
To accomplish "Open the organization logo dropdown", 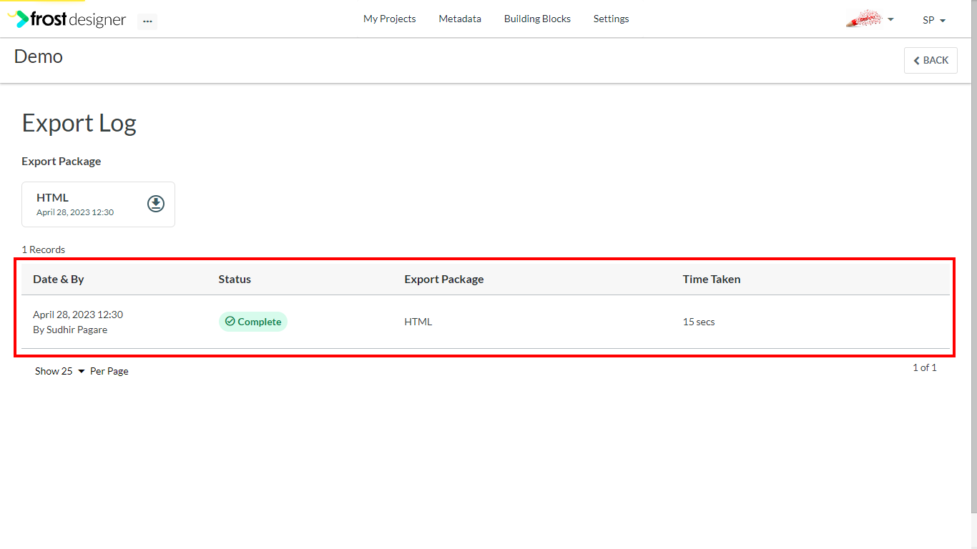I will (870, 19).
